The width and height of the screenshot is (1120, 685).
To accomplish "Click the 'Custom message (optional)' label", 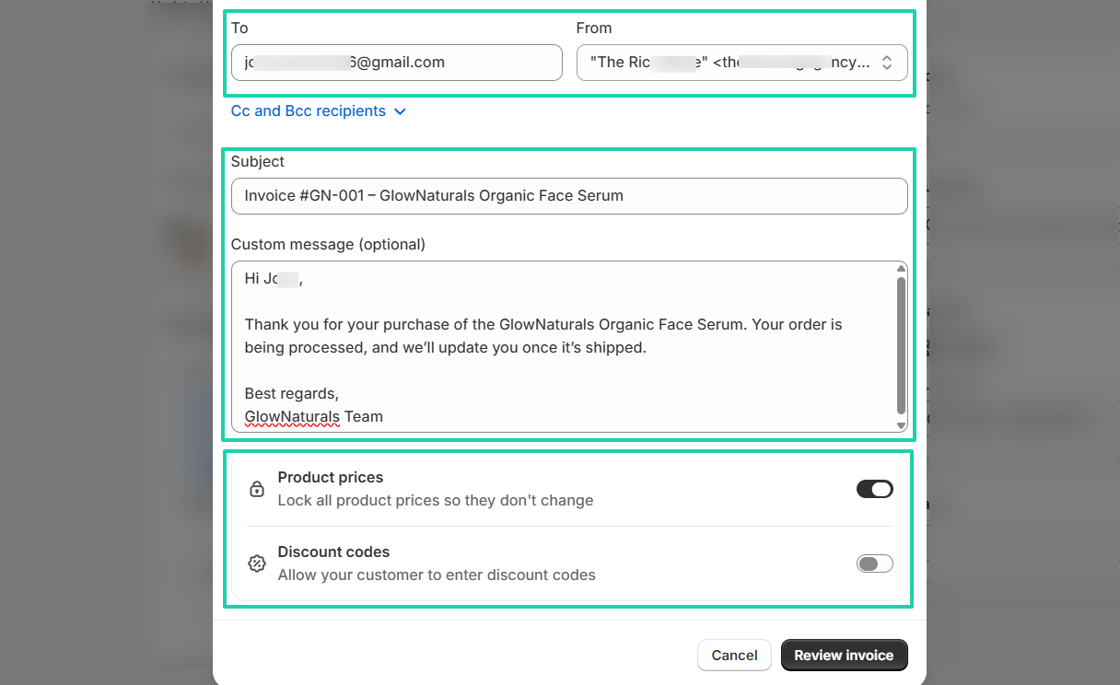I will pos(328,245).
